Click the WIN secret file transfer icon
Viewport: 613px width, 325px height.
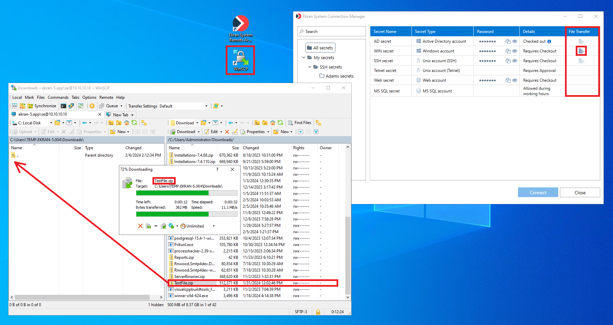[581, 51]
